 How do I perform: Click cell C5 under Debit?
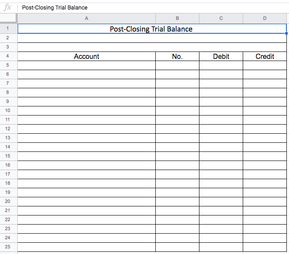click(221, 65)
